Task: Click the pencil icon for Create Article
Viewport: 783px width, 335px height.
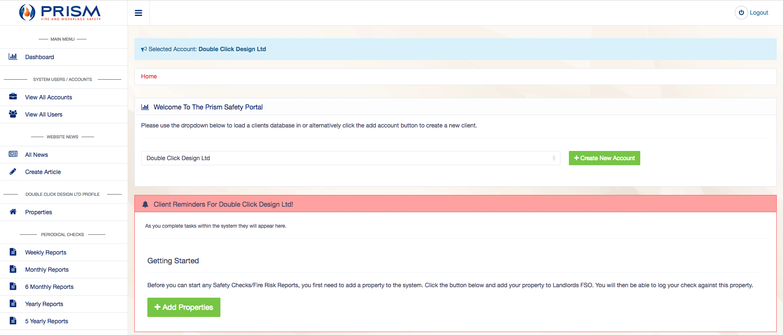Action: (x=13, y=171)
